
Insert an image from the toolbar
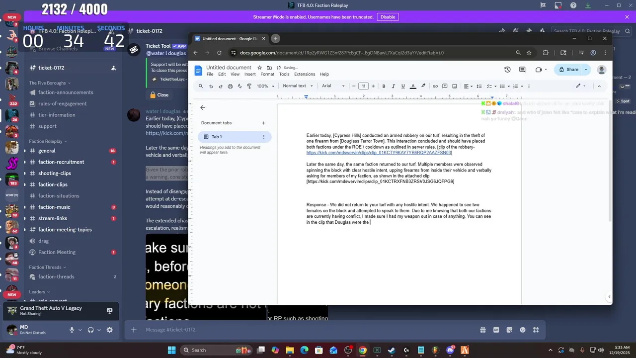pyautogui.click(x=455, y=86)
